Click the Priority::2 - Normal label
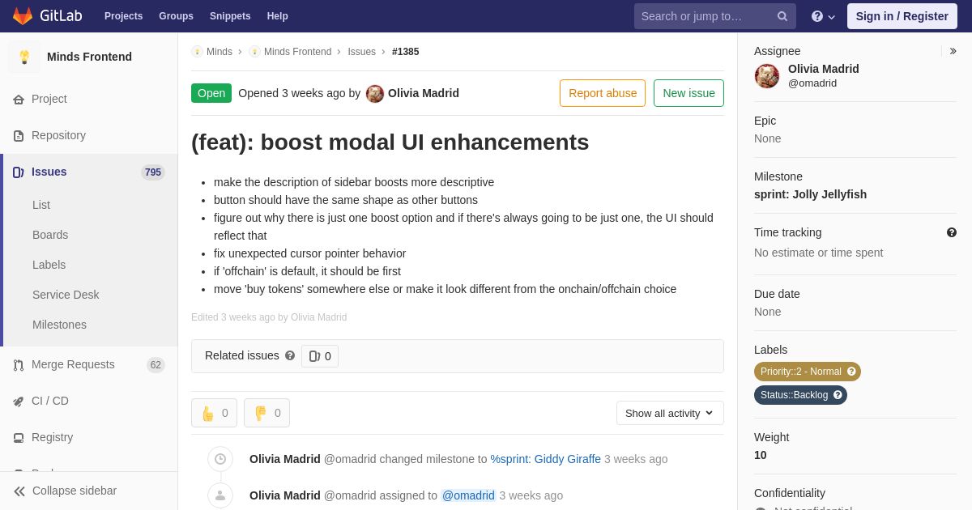972x510 pixels. (x=800, y=372)
